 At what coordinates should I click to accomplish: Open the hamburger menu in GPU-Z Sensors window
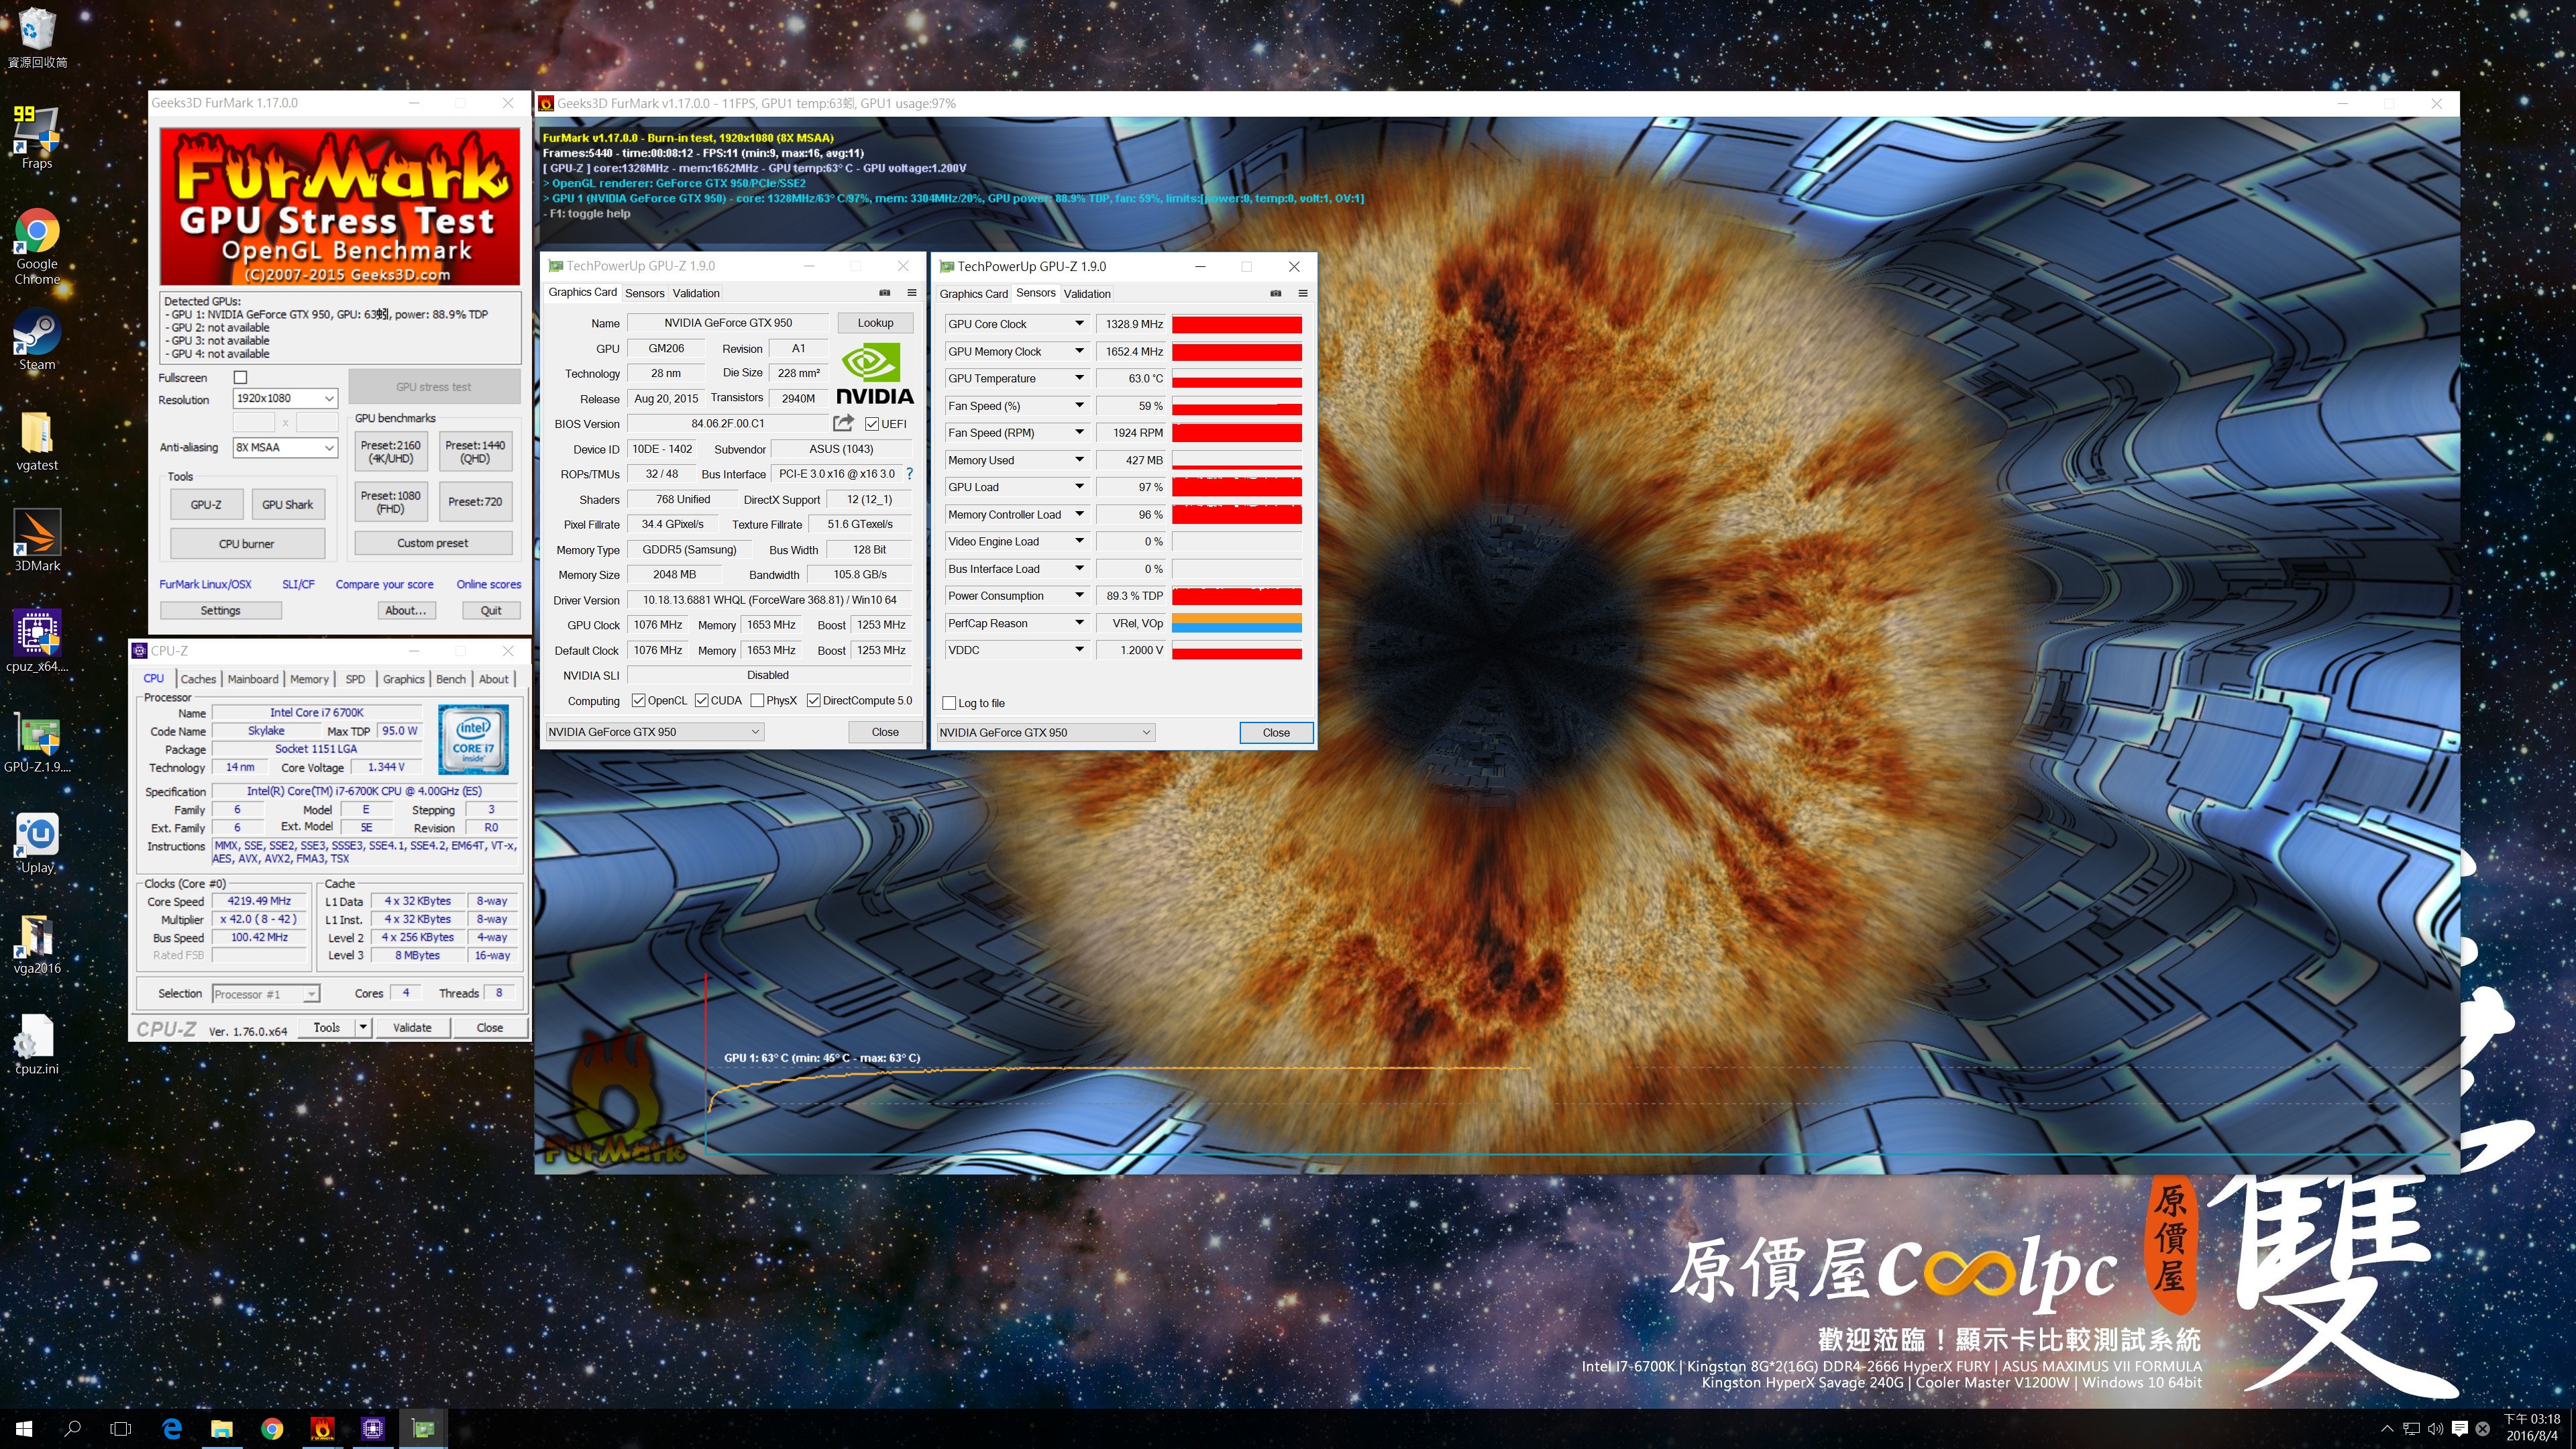pos(1302,294)
